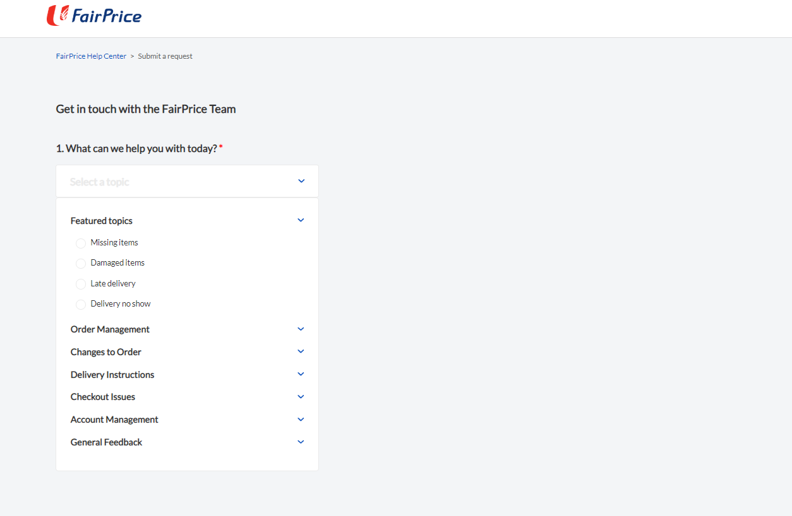Select the Missing items radio button
This screenshot has height=516, width=792.
[x=81, y=243]
